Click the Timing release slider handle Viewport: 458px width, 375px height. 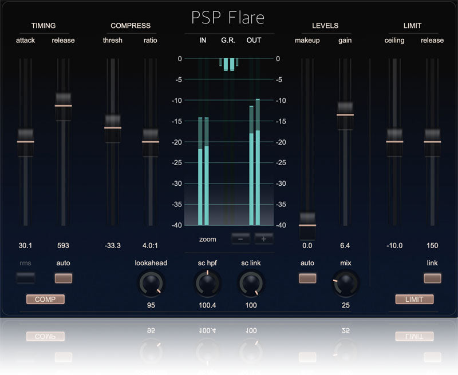[x=64, y=106]
